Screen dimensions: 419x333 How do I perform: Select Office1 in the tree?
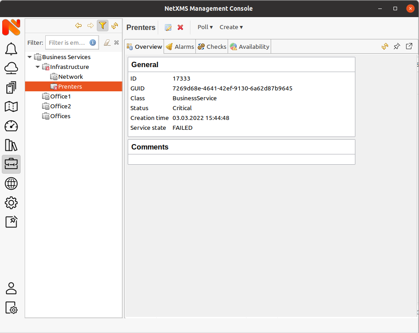point(60,96)
